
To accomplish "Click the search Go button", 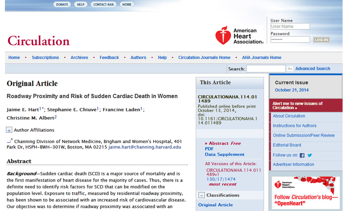I will tap(290, 69).
